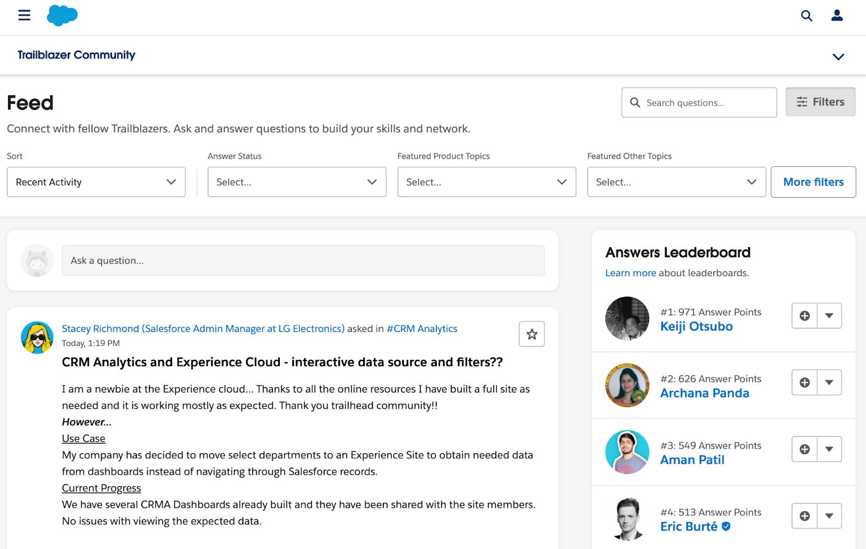Viewport: 866px width, 549px height.
Task: Click the Filters button
Action: click(821, 102)
